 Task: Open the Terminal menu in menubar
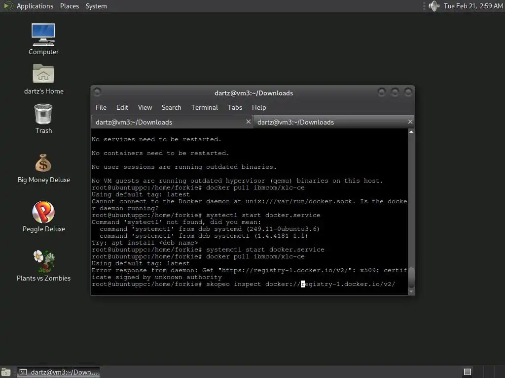(x=205, y=107)
